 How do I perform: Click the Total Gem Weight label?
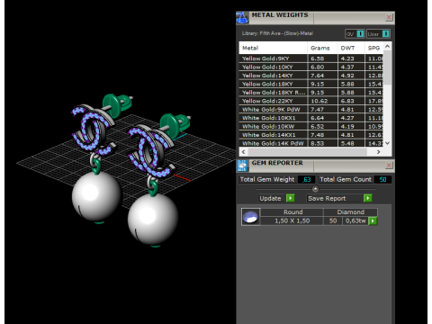[x=267, y=179]
